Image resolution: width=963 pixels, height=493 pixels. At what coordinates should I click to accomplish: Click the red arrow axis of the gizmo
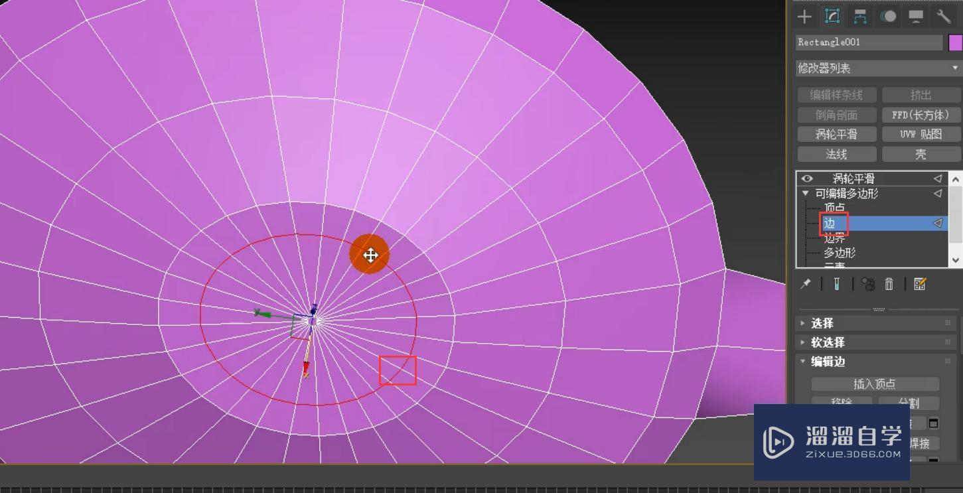click(x=306, y=369)
